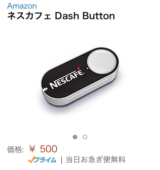Tap the NESCAFÉ logo on the device
The image size is (160, 170).
(67, 78)
